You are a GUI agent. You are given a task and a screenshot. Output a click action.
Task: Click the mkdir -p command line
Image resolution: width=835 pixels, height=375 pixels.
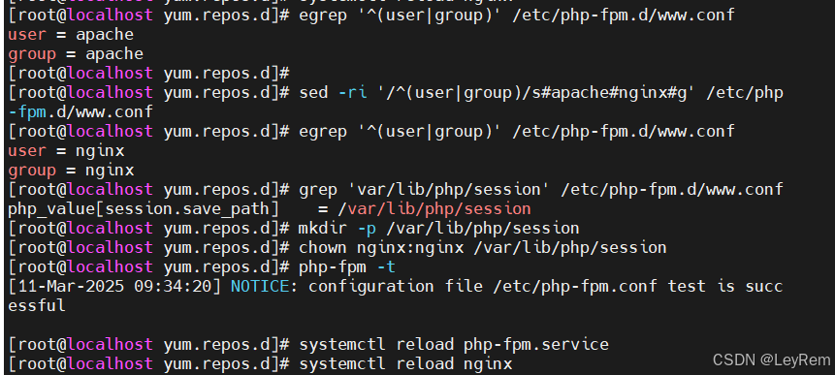(438, 229)
